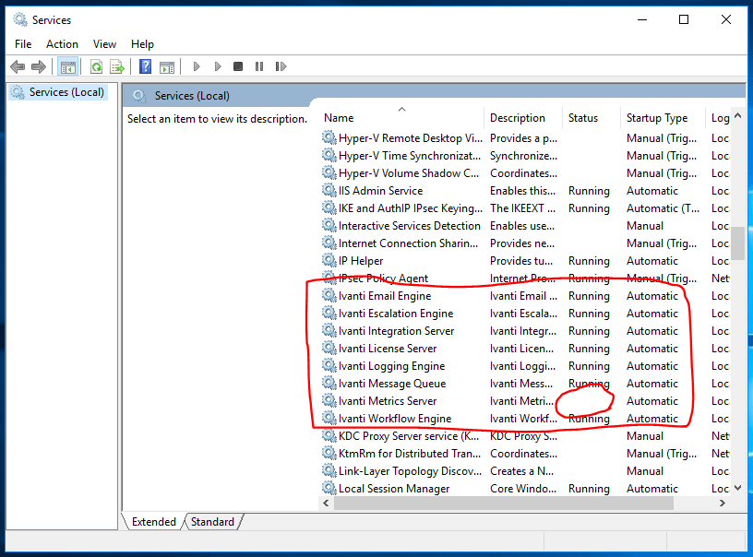Sort by the Description column header
Viewport: 753px width, 557px height.
click(x=523, y=118)
